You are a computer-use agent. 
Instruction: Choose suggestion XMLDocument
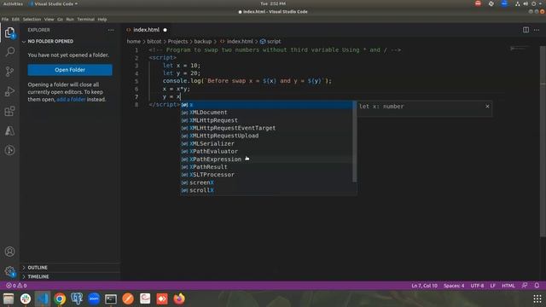pos(267,113)
